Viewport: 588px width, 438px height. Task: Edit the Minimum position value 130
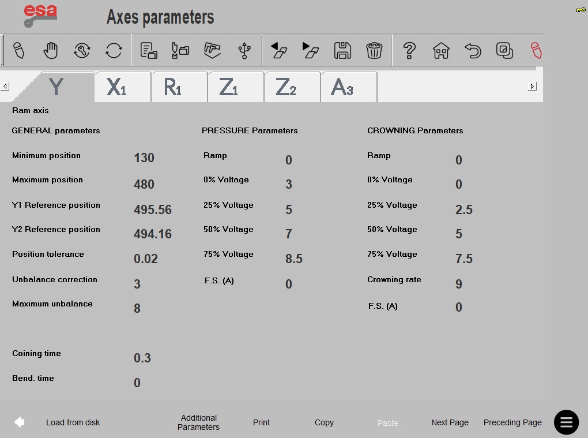pyautogui.click(x=144, y=158)
